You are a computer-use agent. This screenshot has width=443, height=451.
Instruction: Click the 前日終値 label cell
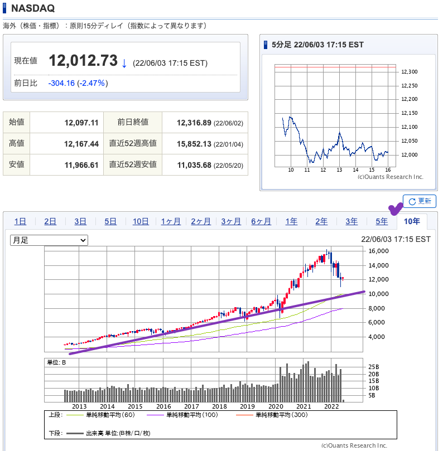coord(133,122)
